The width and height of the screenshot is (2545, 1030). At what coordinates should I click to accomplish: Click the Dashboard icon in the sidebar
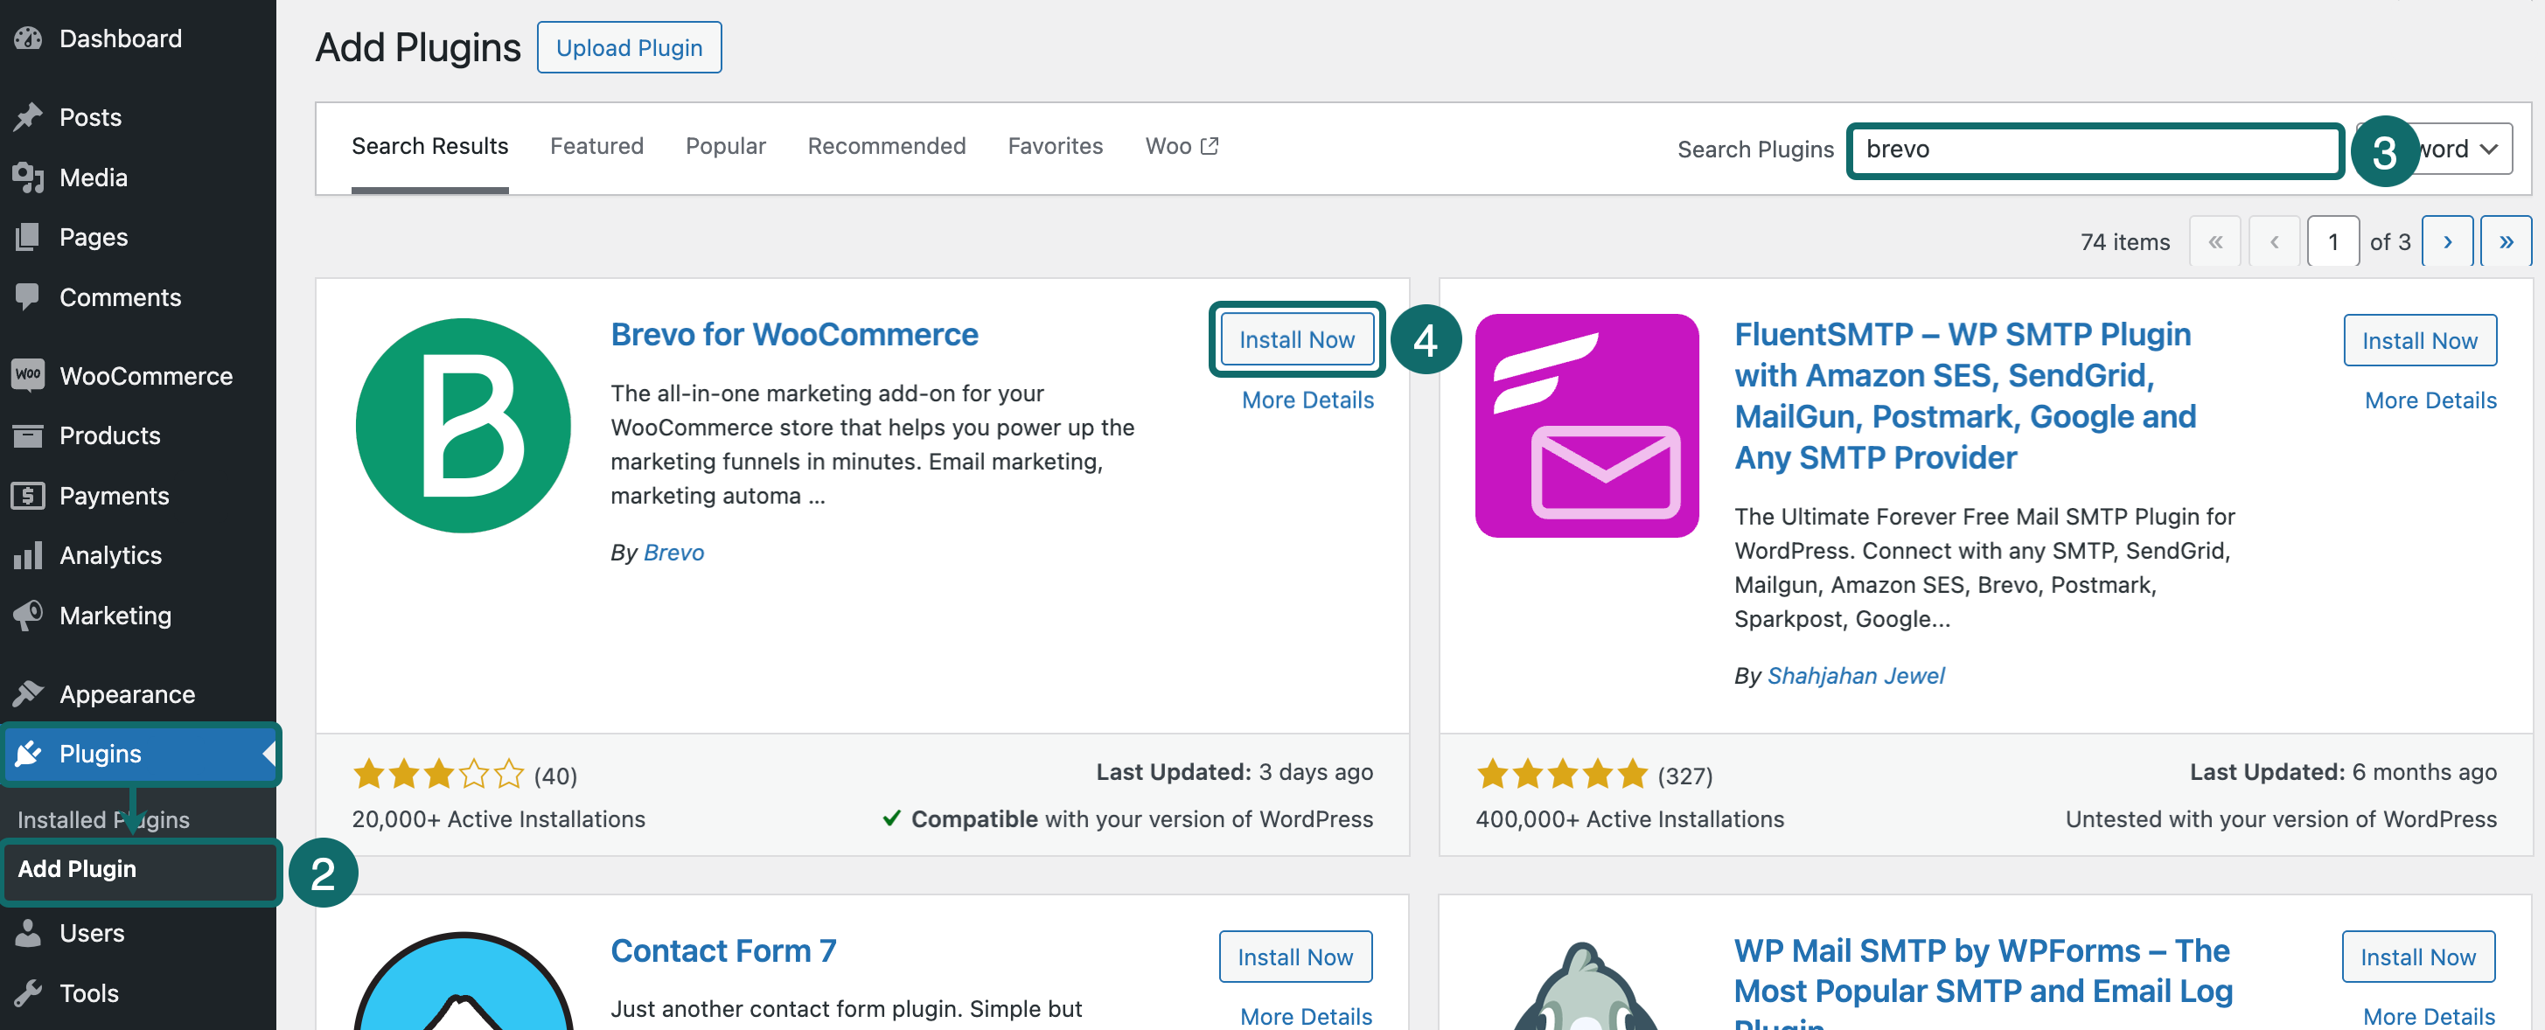point(30,38)
